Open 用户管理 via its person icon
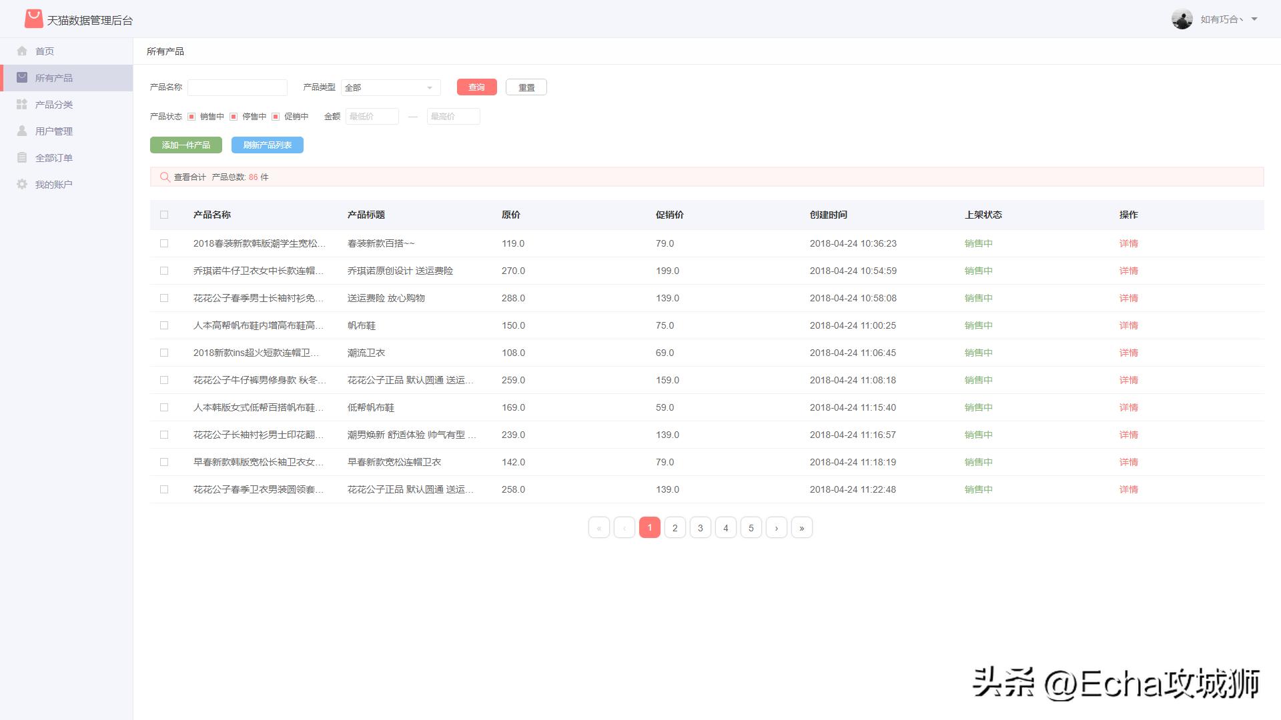This screenshot has height=720, width=1281. 22,131
